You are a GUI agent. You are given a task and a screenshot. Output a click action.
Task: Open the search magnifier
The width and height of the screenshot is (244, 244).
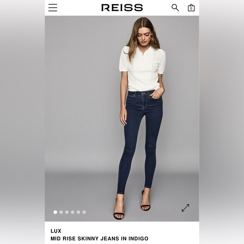click(x=175, y=8)
